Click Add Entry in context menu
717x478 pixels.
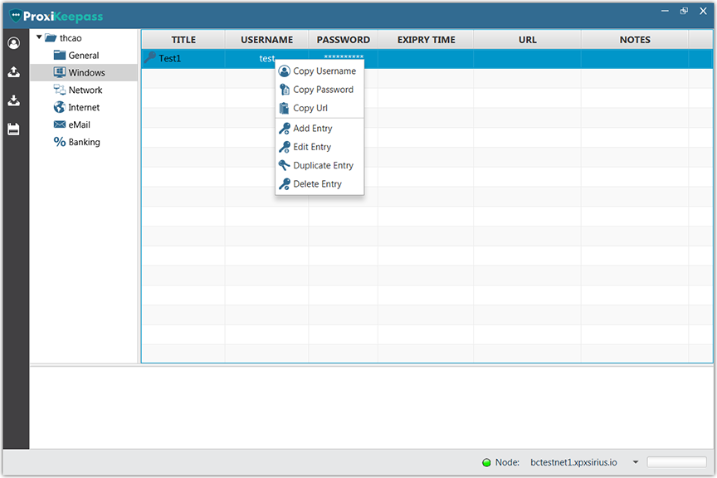(312, 129)
